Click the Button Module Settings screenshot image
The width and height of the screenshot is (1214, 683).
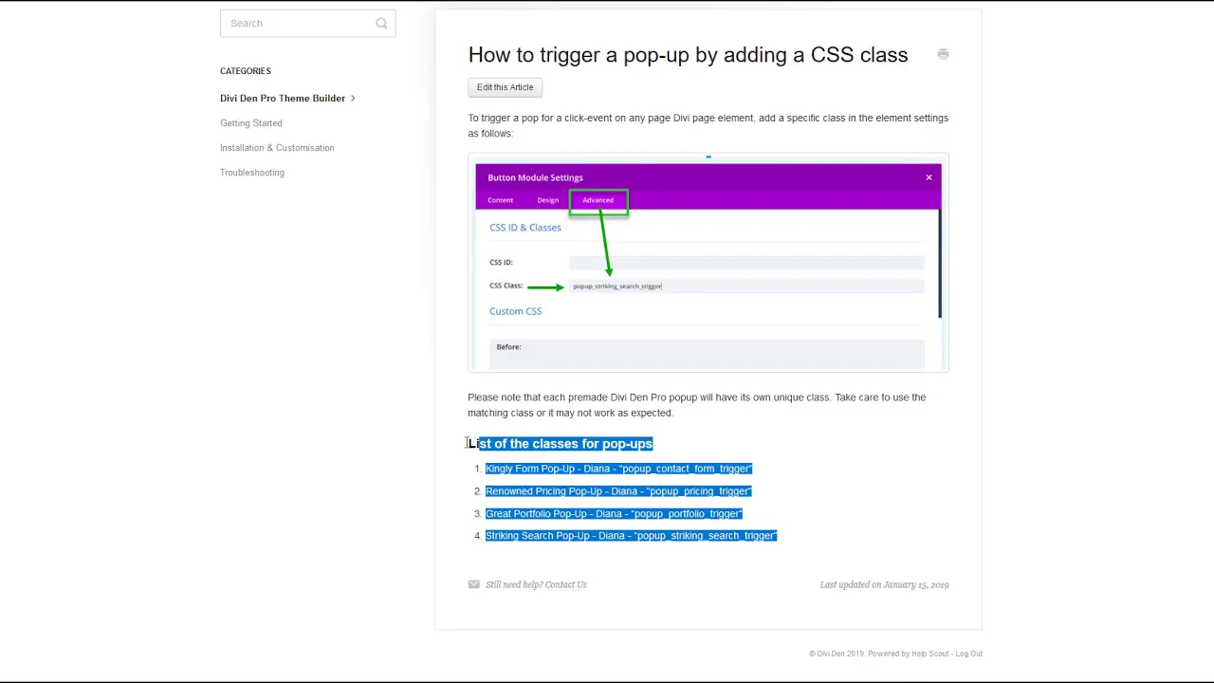(x=708, y=262)
